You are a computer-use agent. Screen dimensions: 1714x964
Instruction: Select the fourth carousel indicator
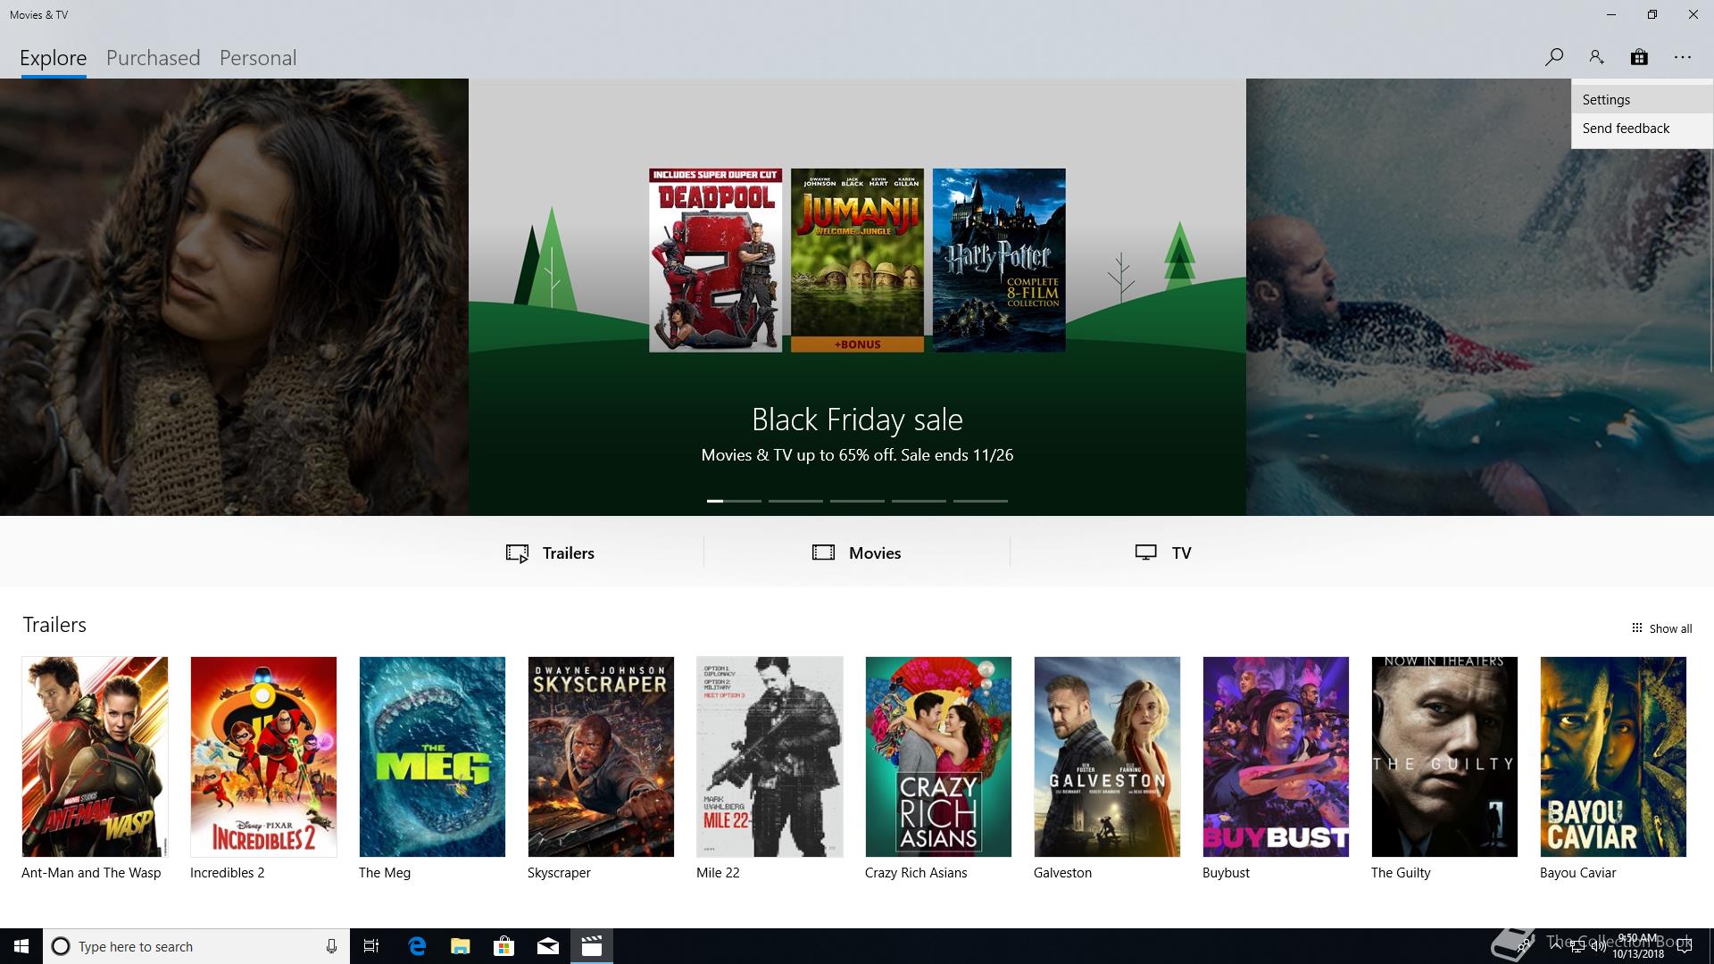click(919, 501)
